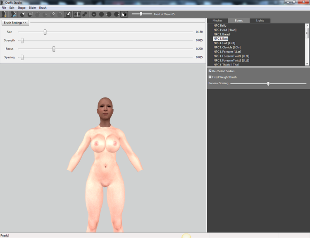Open the Edit menu
The width and height of the screenshot is (310, 238).
[12, 8]
